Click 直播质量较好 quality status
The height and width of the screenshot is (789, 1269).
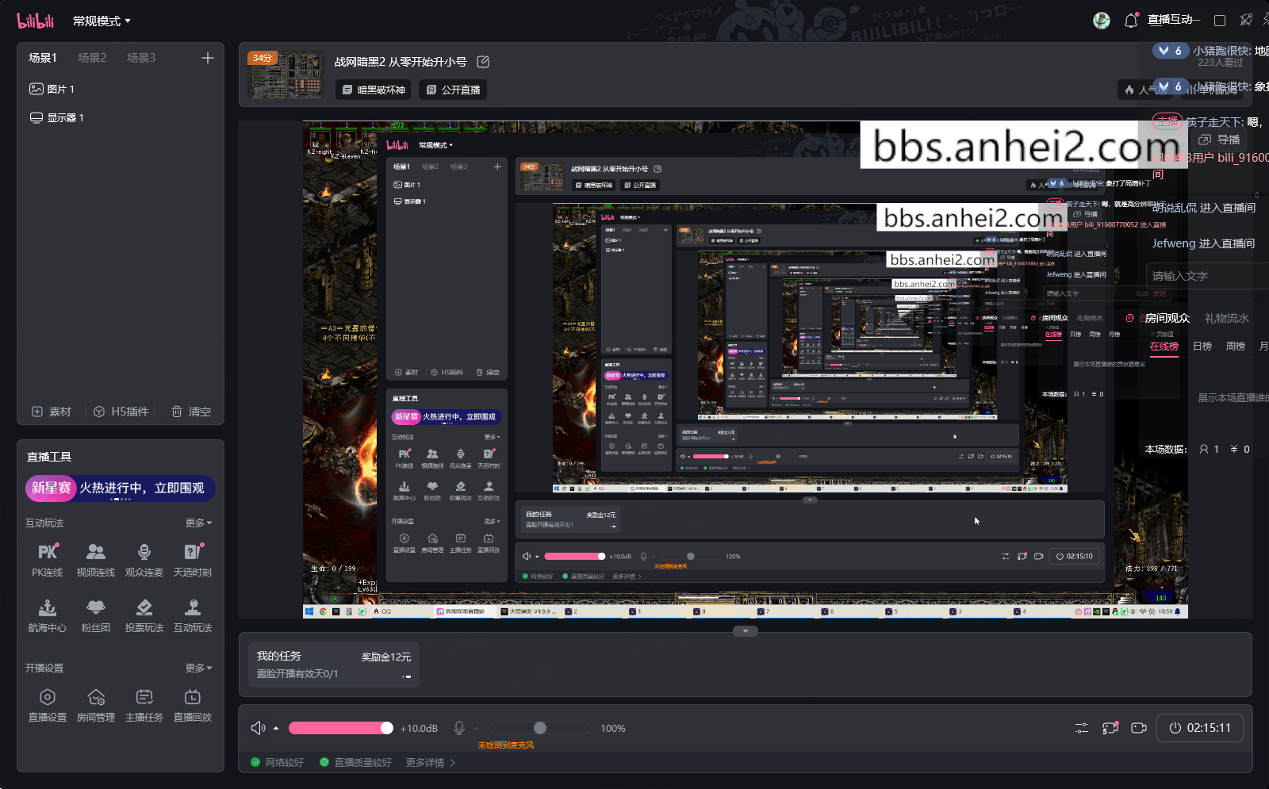coord(356,763)
